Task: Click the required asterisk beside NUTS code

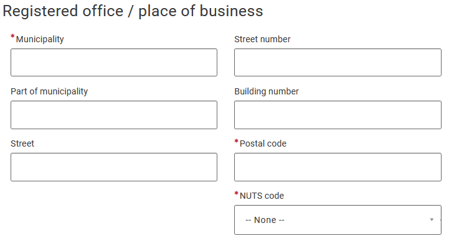Action: (x=236, y=193)
